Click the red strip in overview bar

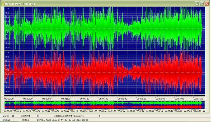(x=105, y=107)
